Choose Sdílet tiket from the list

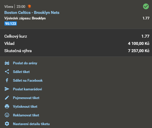tap(21, 72)
